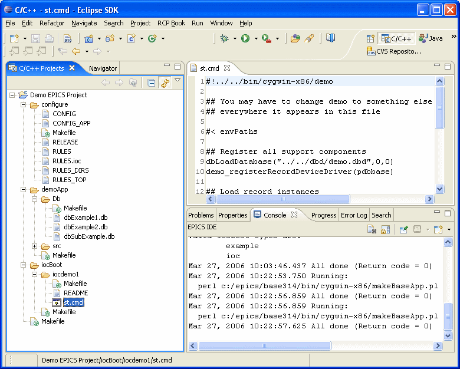Viewport: 460px width, 369px height.
Task: Switch to the Progress tab
Action: (324, 215)
